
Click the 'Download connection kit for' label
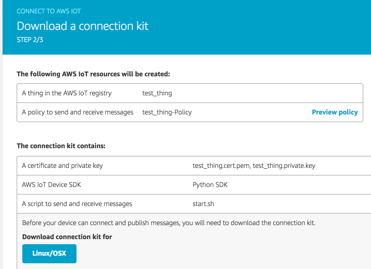tap(67, 237)
